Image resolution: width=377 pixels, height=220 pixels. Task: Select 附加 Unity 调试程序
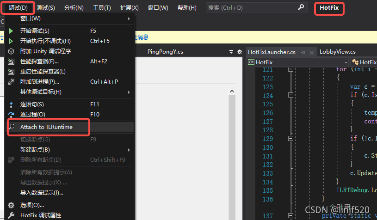coord(70,51)
